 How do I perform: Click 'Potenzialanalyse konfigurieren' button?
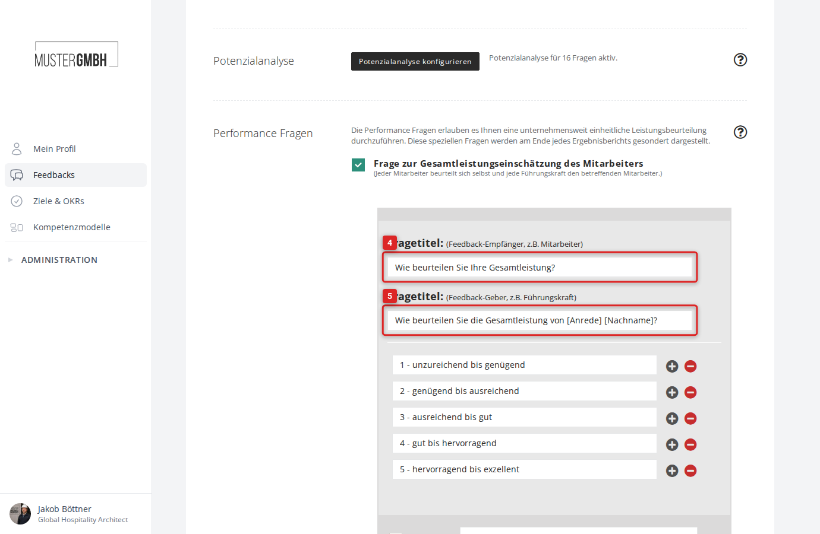(415, 61)
